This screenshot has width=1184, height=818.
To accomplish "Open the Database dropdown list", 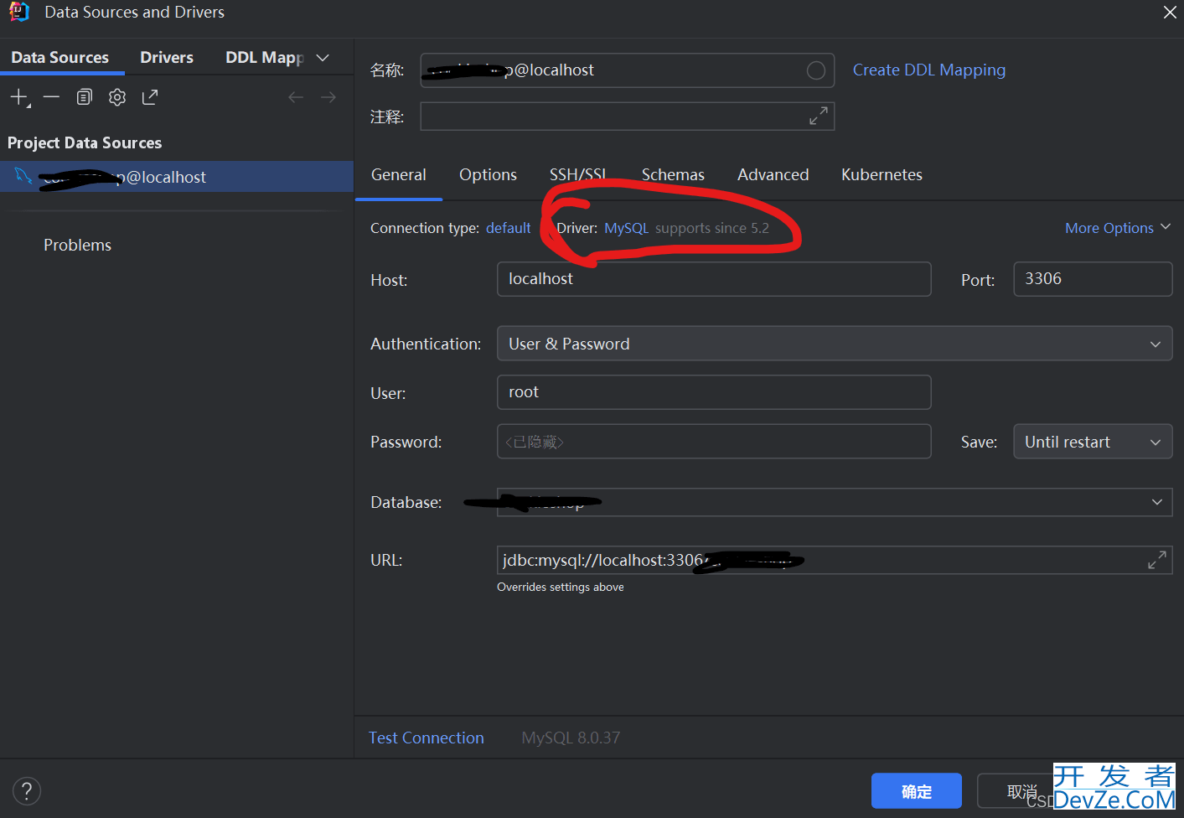I will tap(1156, 502).
